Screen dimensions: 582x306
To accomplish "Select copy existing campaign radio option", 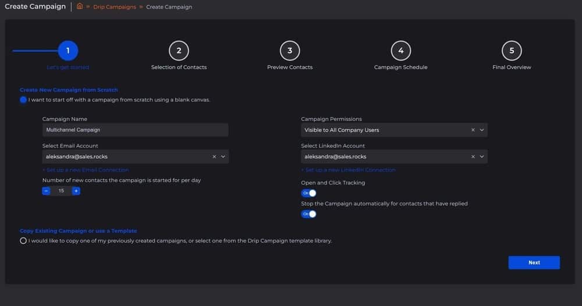I will [23, 241].
